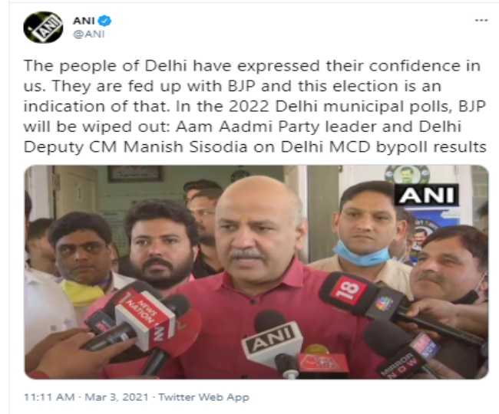Open the ANI profile avatar

[x=43, y=28]
